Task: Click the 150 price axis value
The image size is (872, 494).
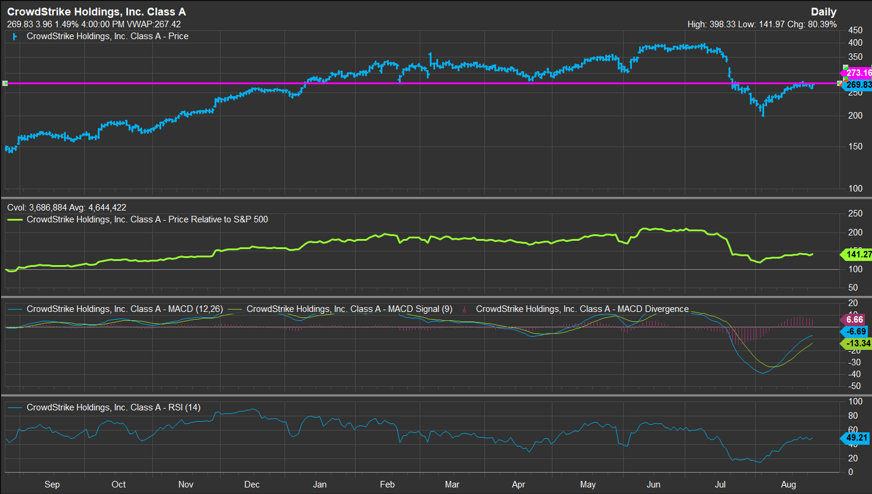Action: click(x=855, y=146)
